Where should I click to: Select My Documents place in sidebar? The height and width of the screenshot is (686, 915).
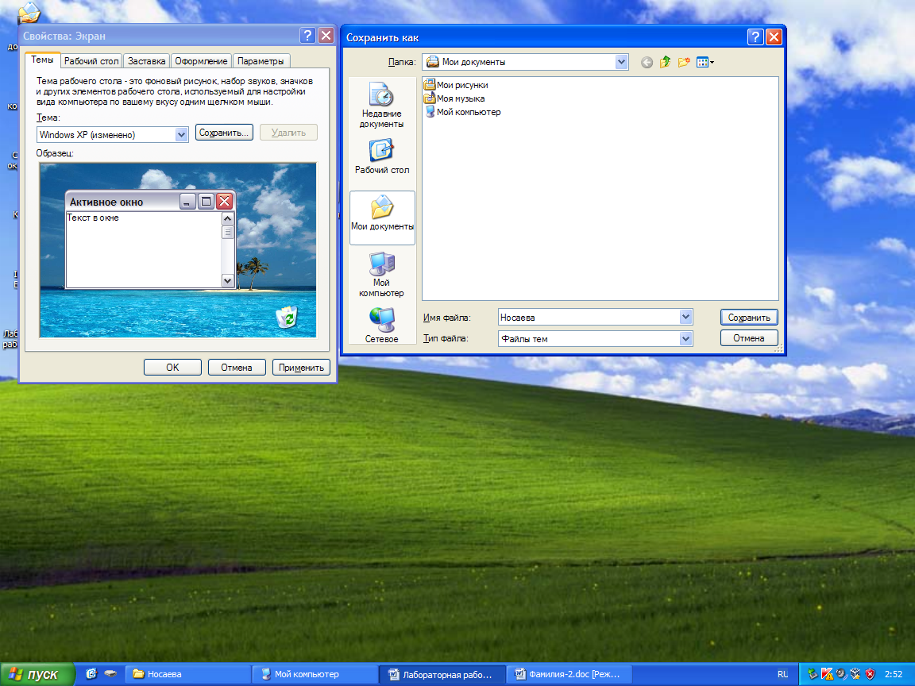pos(381,217)
